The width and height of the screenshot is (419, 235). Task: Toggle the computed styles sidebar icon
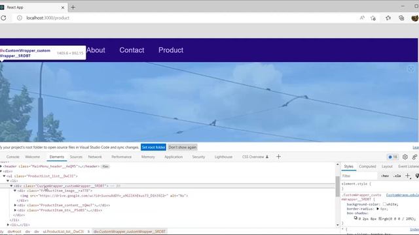pyautogui.click(x=417, y=176)
